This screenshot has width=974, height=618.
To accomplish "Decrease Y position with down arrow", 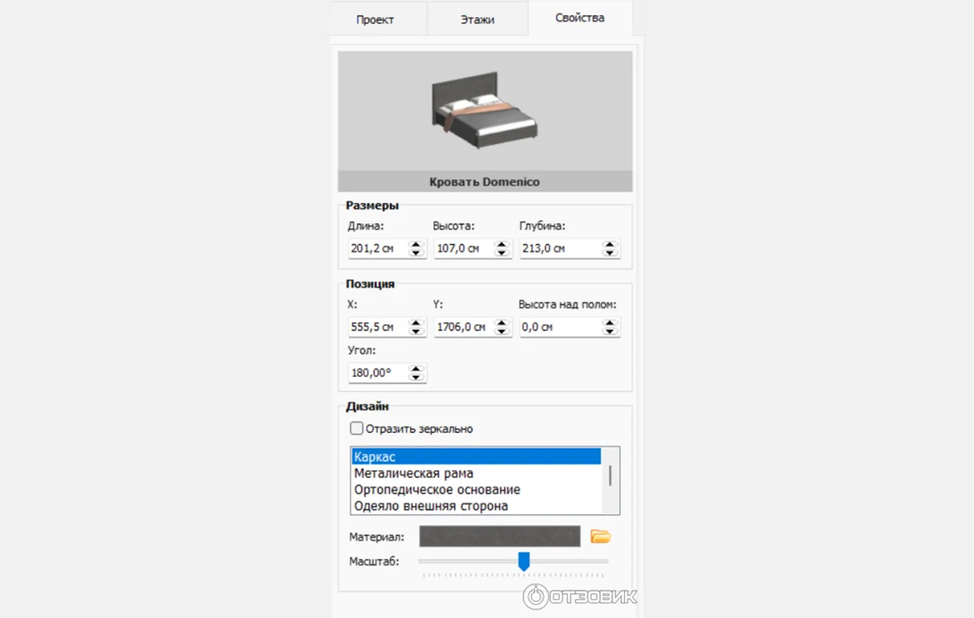I will [502, 331].
